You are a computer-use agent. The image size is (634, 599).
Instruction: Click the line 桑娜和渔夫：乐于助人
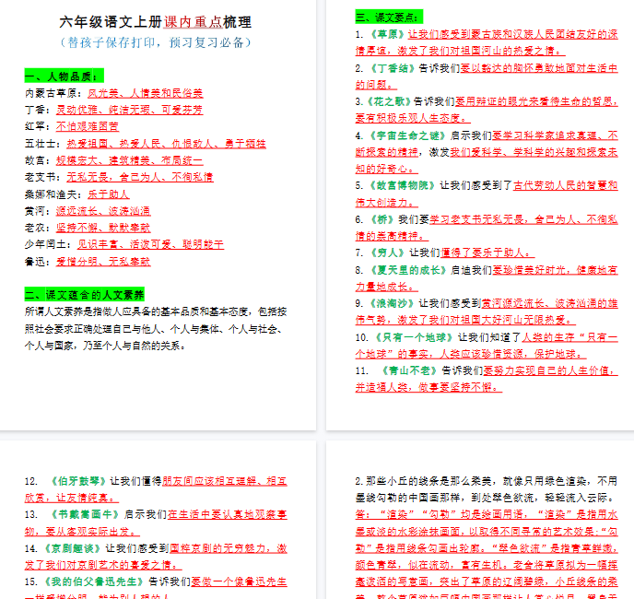[x=76, y=194]
